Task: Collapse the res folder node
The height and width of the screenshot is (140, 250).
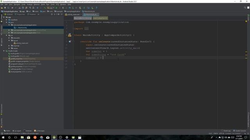Action: tap(7, 35)
